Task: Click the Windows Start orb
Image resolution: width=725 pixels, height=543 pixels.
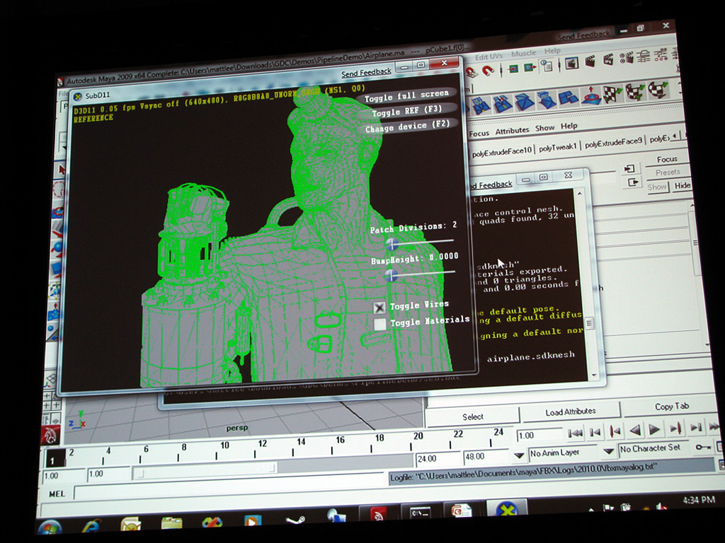Action: pos(50,527)
